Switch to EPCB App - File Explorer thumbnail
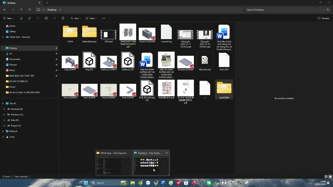The width and height of the screenshot is (333, 187). [x=114, y=163]
